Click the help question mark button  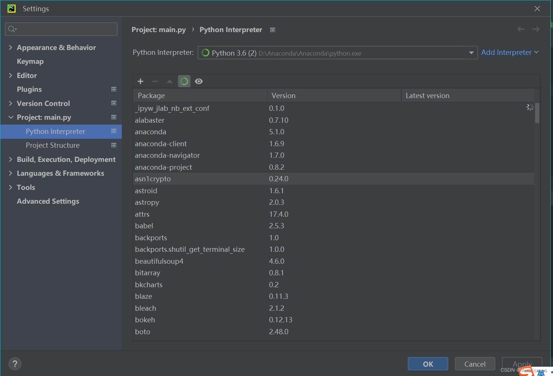point(15,364)
